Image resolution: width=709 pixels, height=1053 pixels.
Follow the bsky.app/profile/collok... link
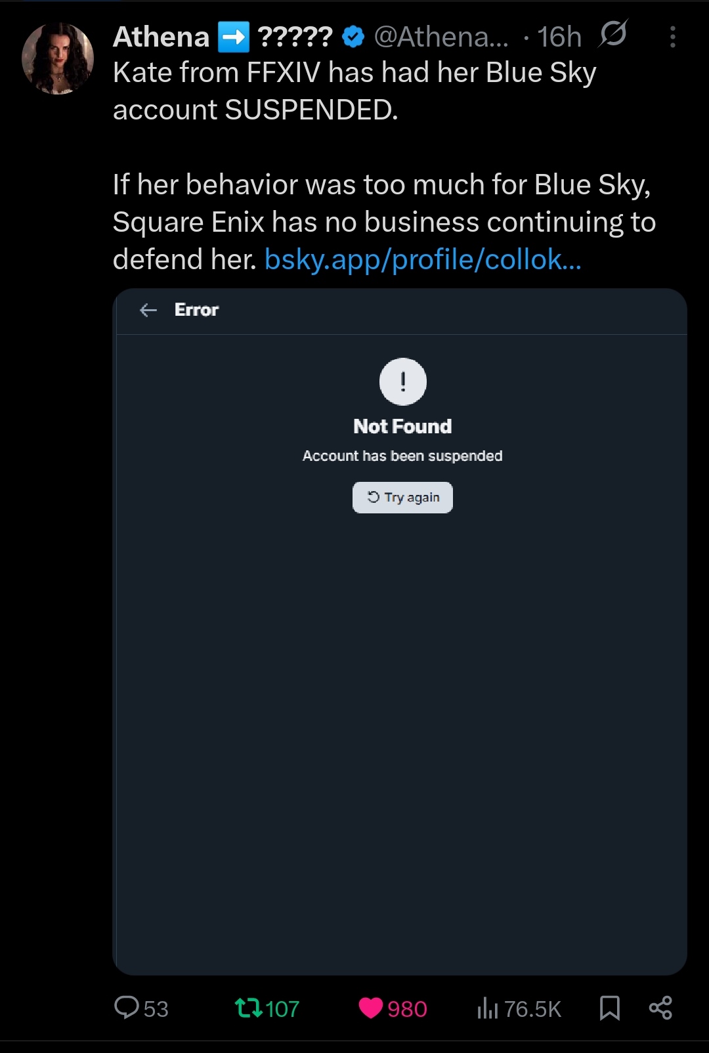coord(423,260)
